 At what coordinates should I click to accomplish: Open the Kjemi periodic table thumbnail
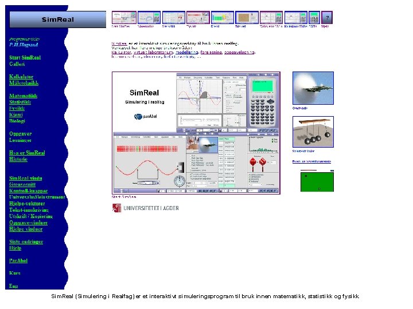click(x=223, y=18)
